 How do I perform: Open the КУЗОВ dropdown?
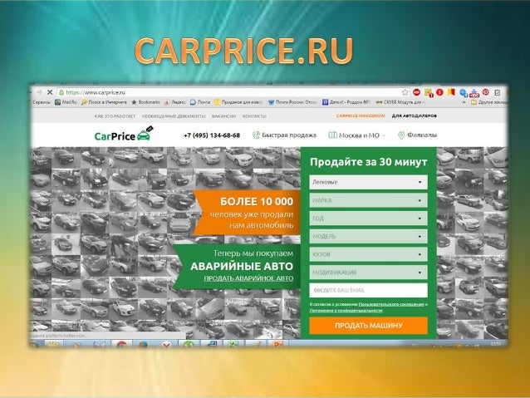pyautogui.click(x=369, y=254)
